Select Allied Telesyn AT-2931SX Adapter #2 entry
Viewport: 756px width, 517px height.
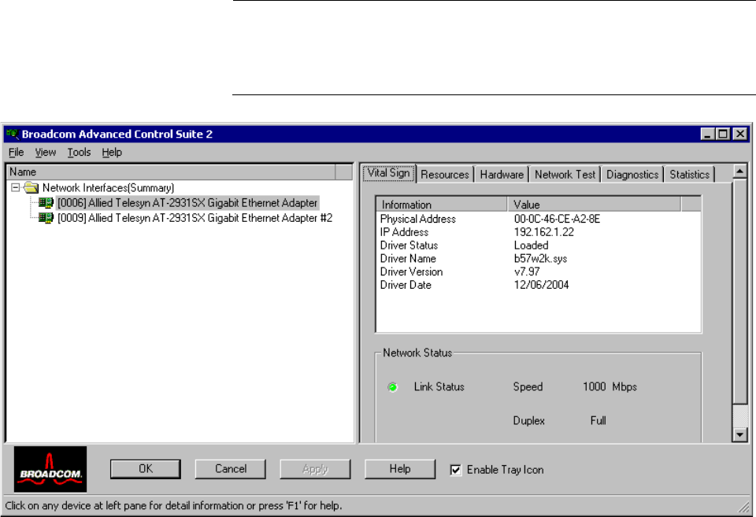click(195, 218)
